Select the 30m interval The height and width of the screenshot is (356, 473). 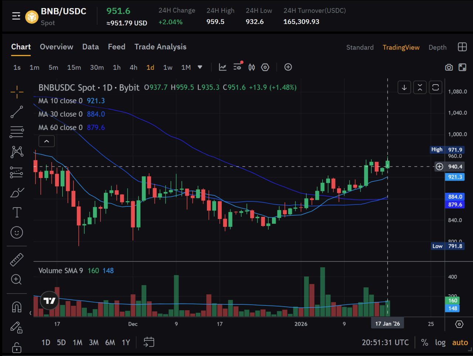click(x=97, y=67)
